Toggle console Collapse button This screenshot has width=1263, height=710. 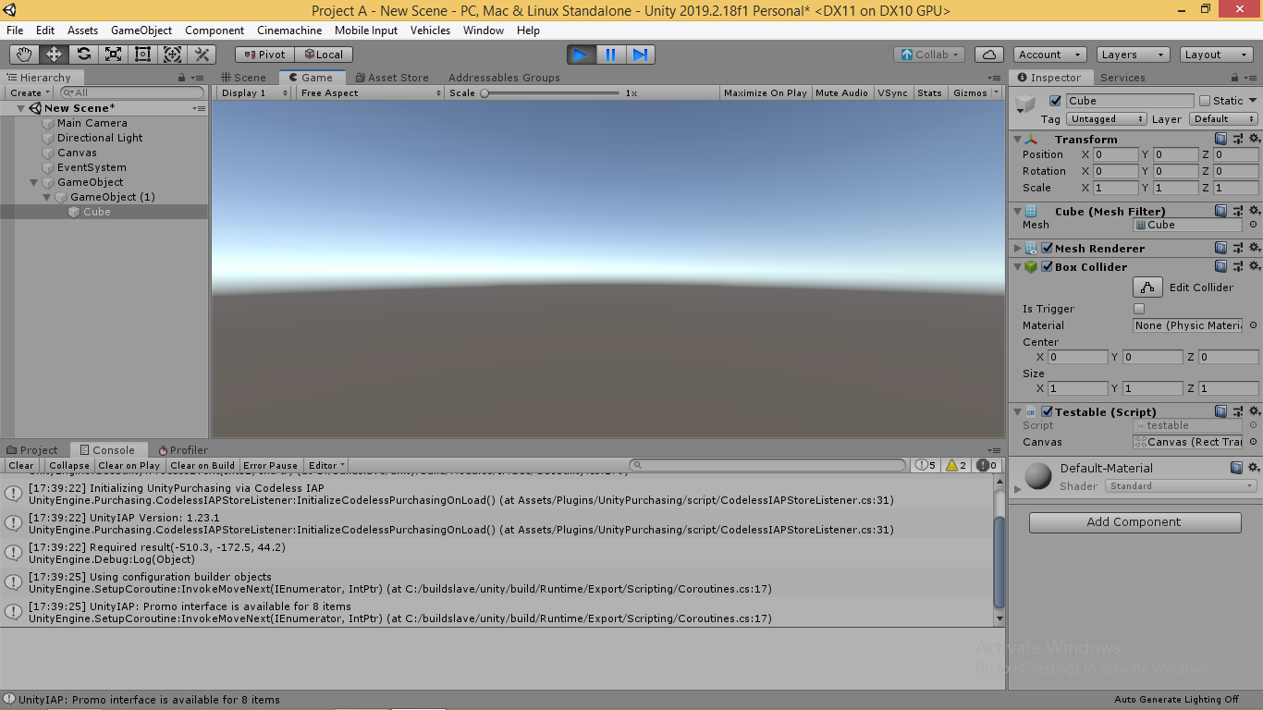[x=69, y=465]
